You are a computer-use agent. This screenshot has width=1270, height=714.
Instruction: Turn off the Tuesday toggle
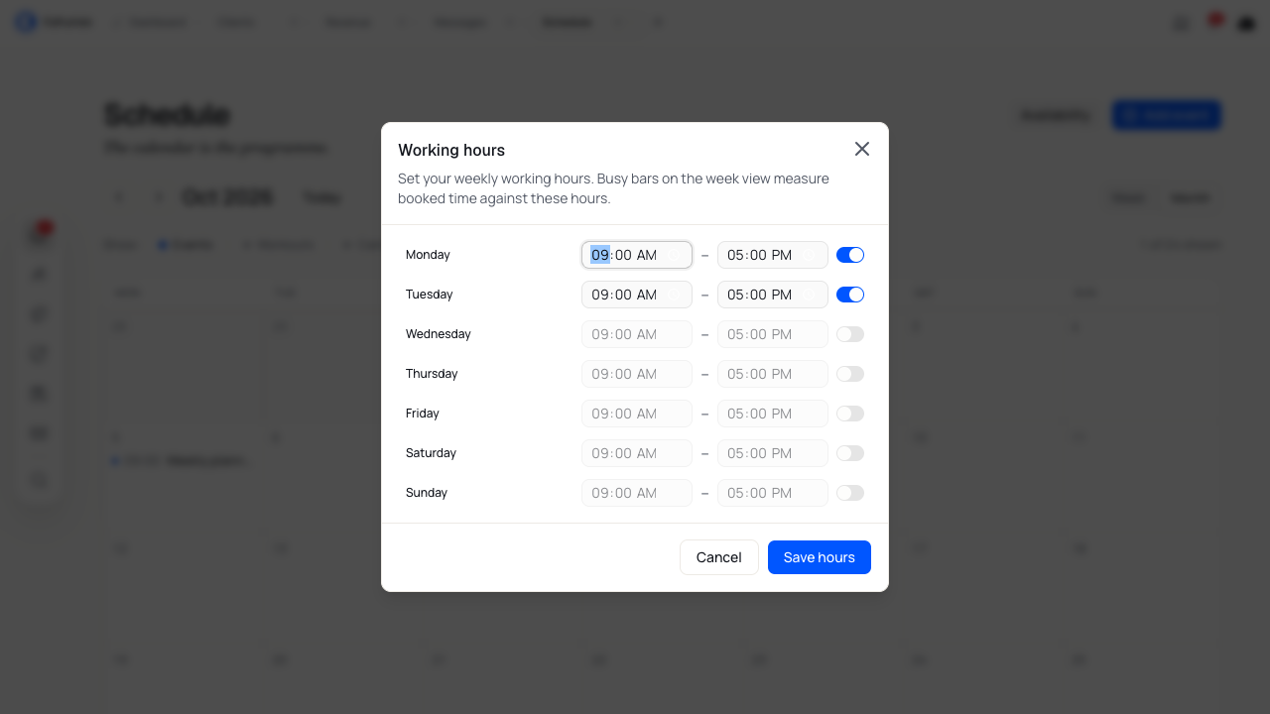[x=850, y=295]
